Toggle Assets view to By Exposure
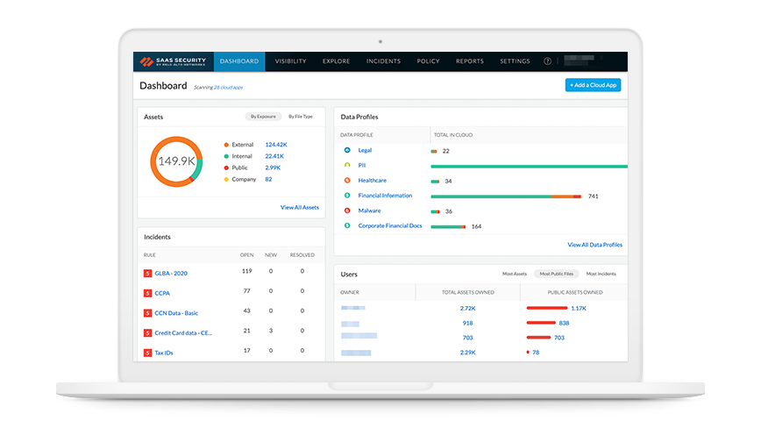Viewport: 761px width, 428px height. (x=263, y=117)
